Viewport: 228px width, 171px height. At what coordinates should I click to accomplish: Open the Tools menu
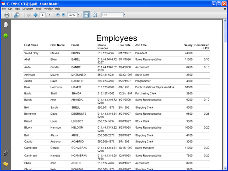[x=39, y=9]
